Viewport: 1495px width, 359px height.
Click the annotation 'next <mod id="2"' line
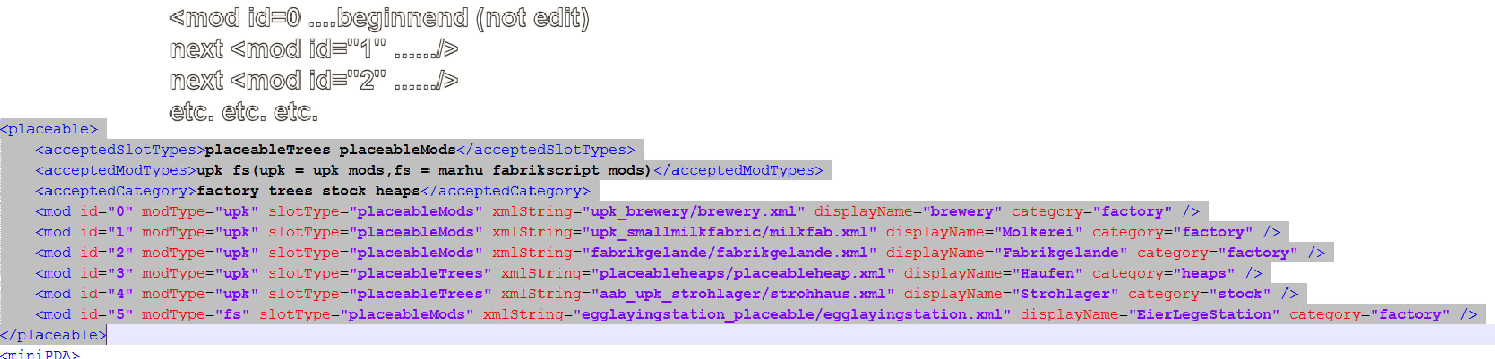313,80
